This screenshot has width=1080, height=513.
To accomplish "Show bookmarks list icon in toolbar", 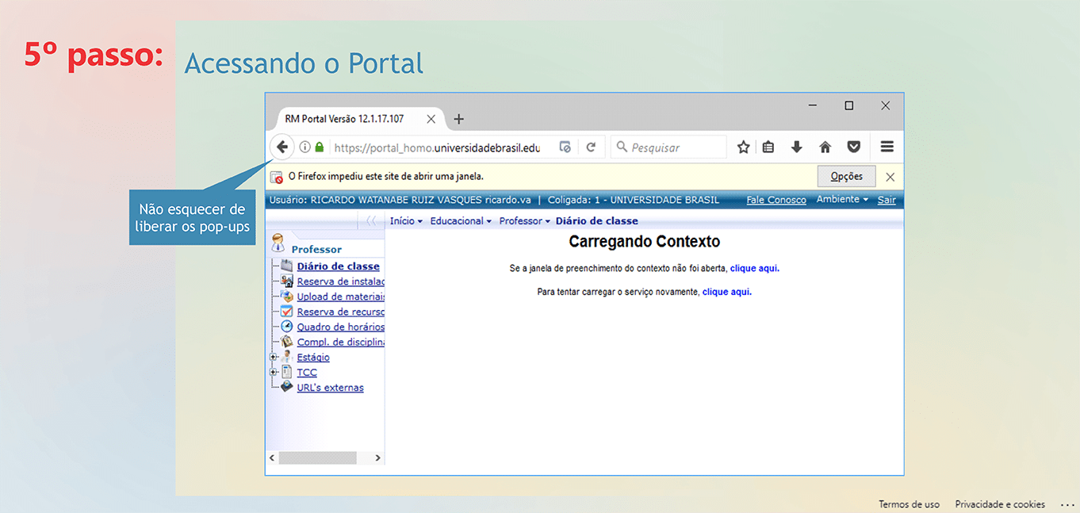I will [x=768, y=147].
